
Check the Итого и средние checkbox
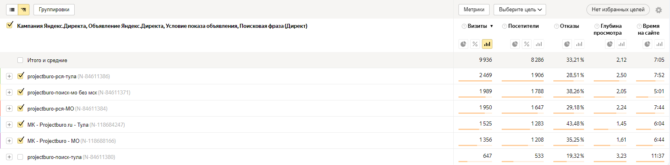(20, 60)
